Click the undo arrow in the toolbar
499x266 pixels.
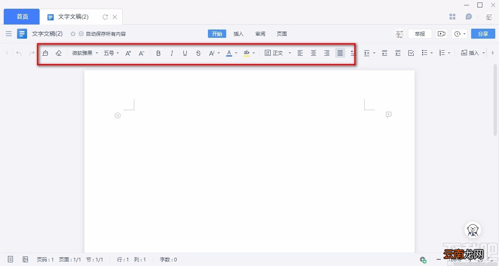point(19,53)
